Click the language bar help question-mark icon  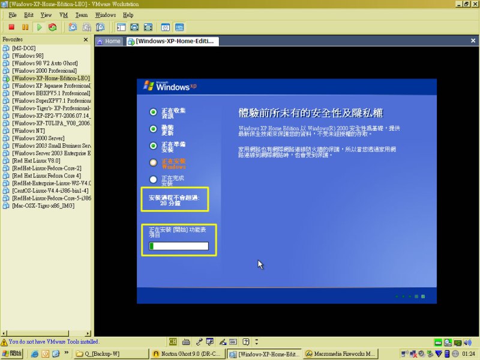point(246,341)
